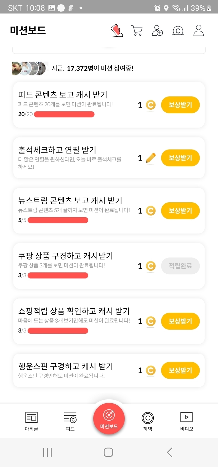The height and width of the screenshot is (467, 218).
Task: Open the user profile icon
Action: [199, 31]
